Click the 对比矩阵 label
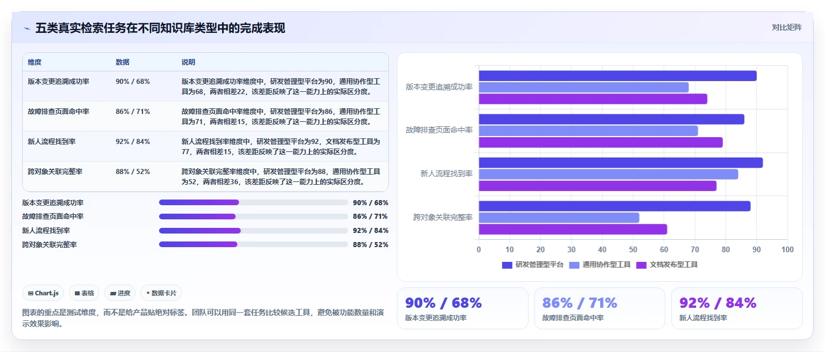 point(786,27)
